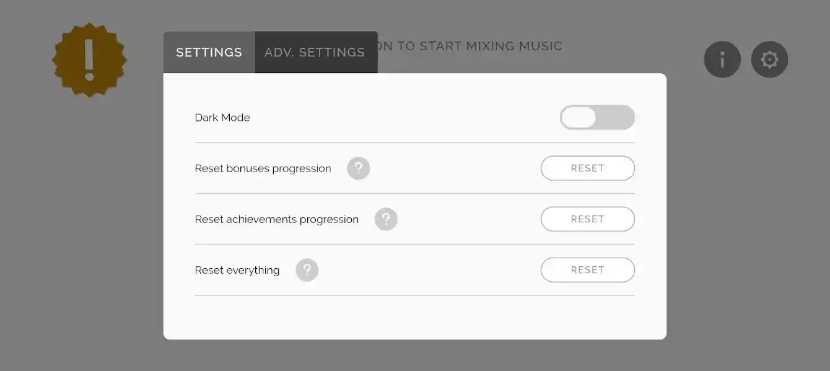Screen dimensions: 830x371
Task: Click the Start Mixing Music header text
Action: [471, 46]
